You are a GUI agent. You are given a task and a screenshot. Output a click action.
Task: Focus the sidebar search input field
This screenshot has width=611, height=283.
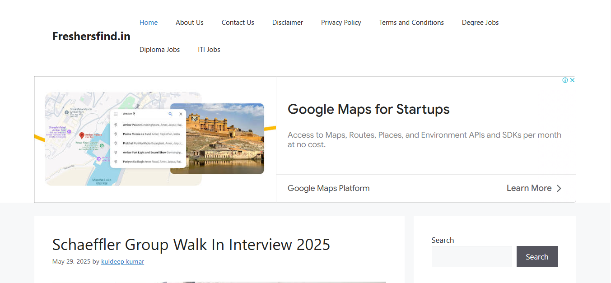pos(472,257)
